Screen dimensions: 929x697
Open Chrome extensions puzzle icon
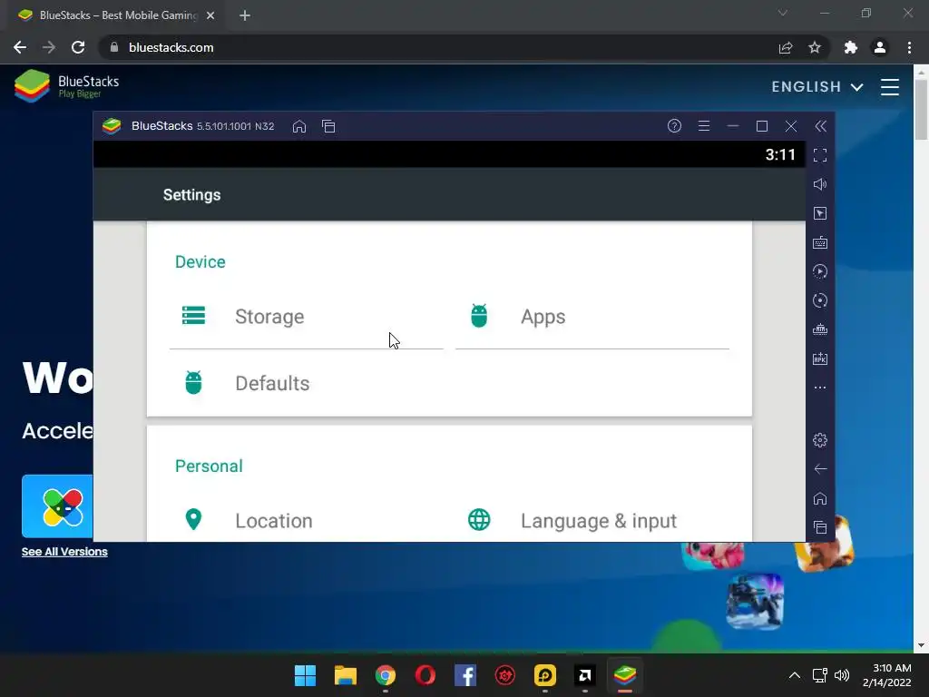coord(851,47)
